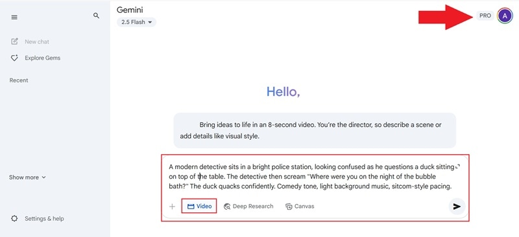
Task: Click inside the detective prompt text
Action: [x=311, y=177]
